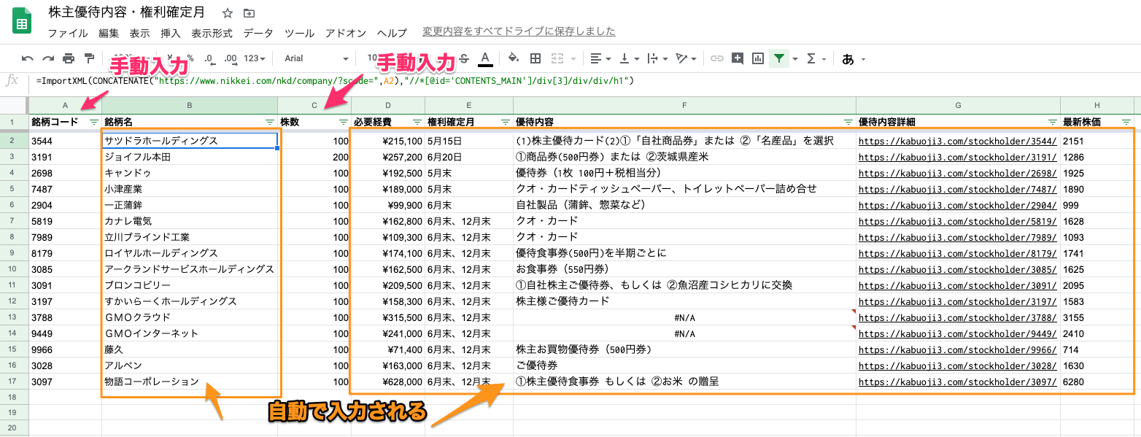Open filter button on 優待内容 header
Screen dimensions: 1141x437
click(x=848, y=122)
